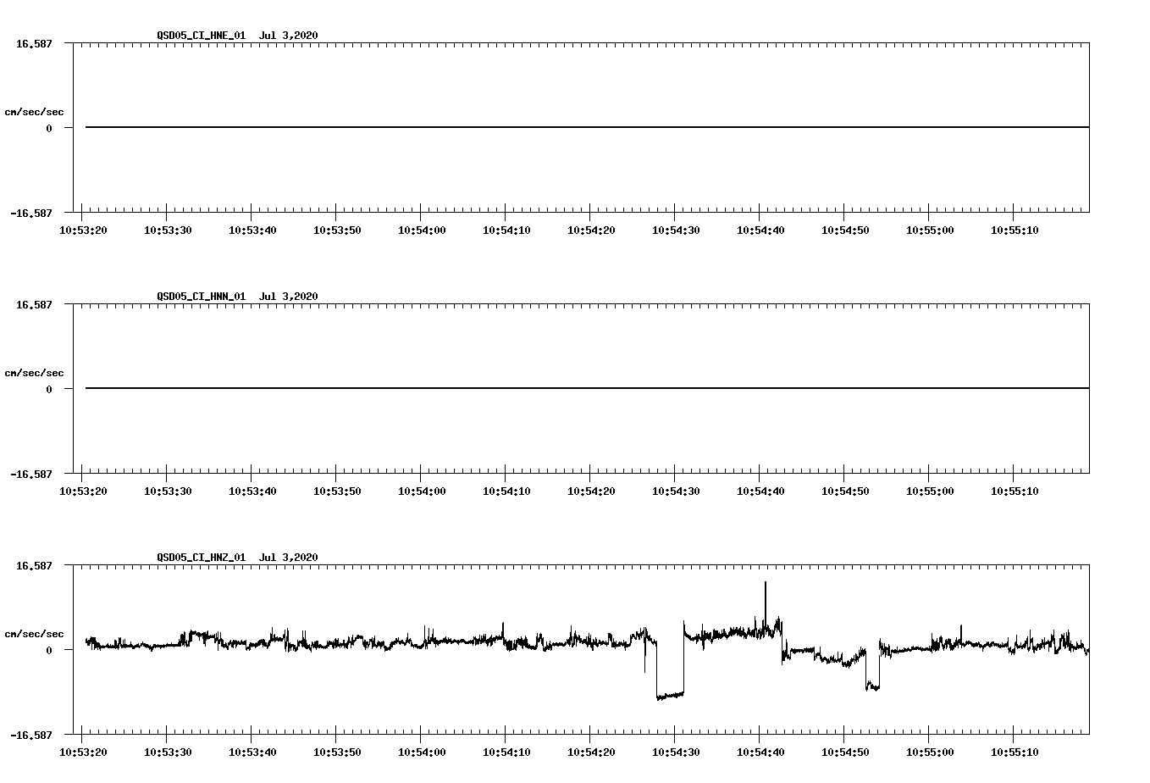The image size is (1150, 783).
Task: Click the 10:54:20 time label under HNZ chart
Action: click(x=591, y=752)
